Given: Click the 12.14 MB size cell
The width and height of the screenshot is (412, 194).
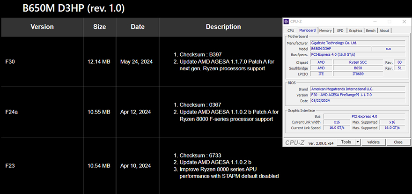Looking at the screenshot, I should [99, 62].
